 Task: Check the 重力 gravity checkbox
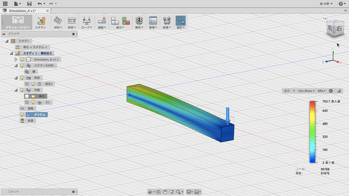point(27,96)
